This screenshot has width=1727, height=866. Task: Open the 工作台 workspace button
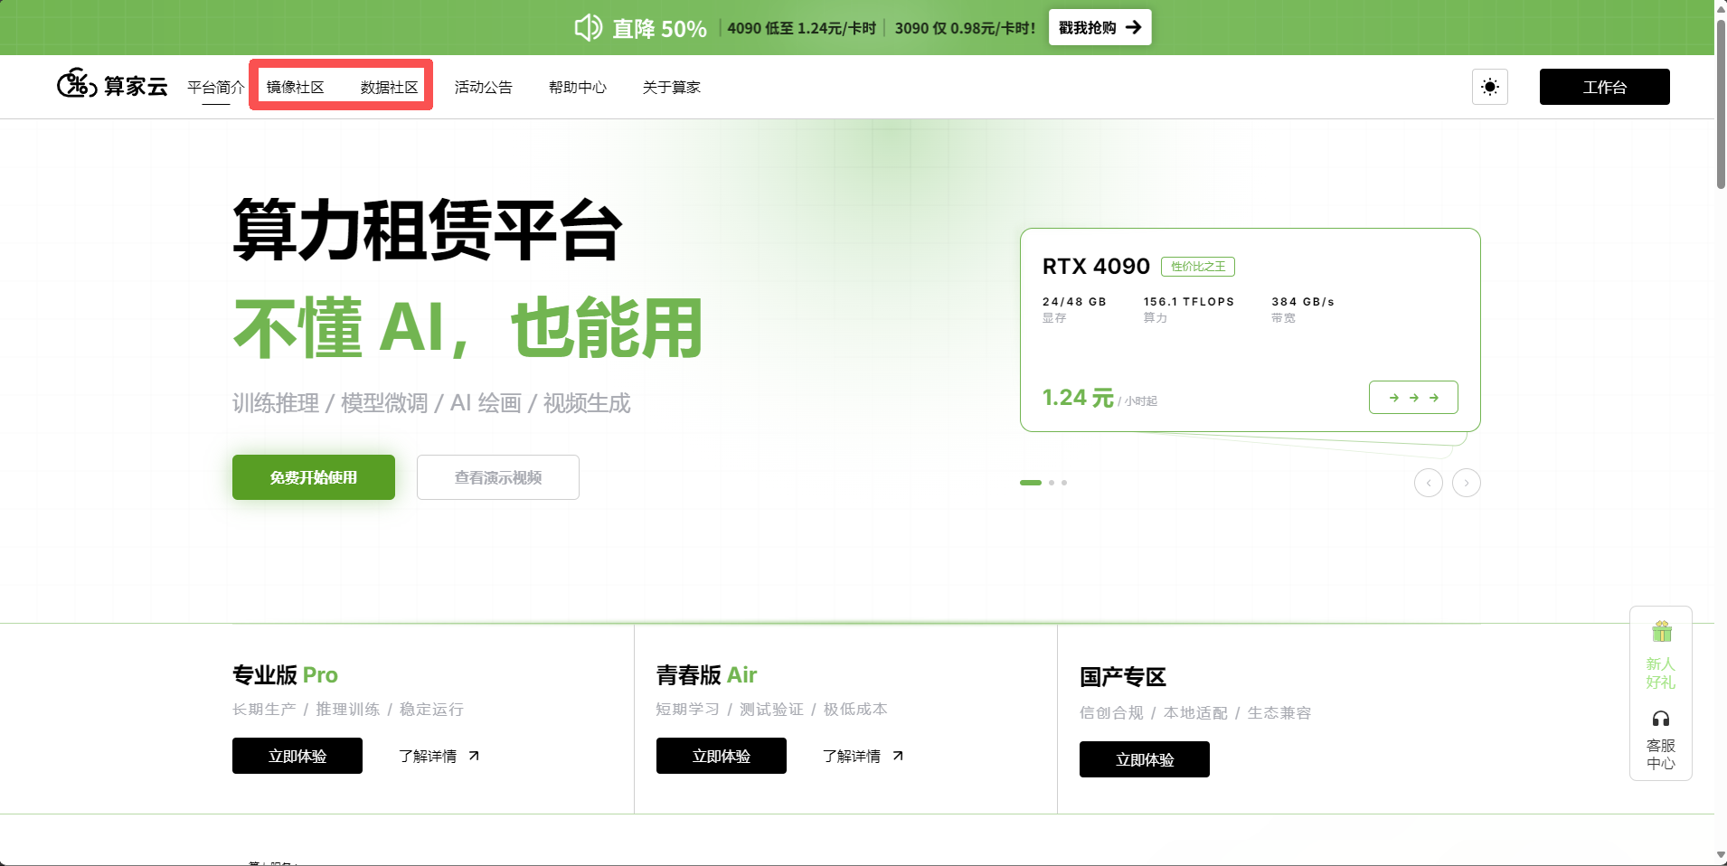pyautogui.click(x=1605, y=87)
